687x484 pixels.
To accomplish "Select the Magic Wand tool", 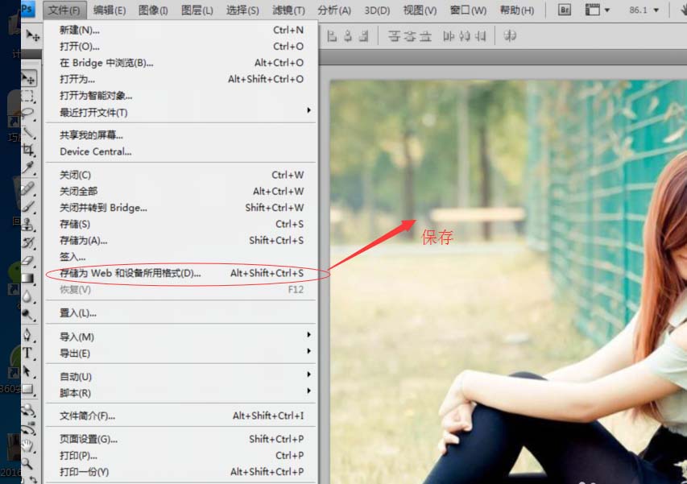I will tap(28, 132).
